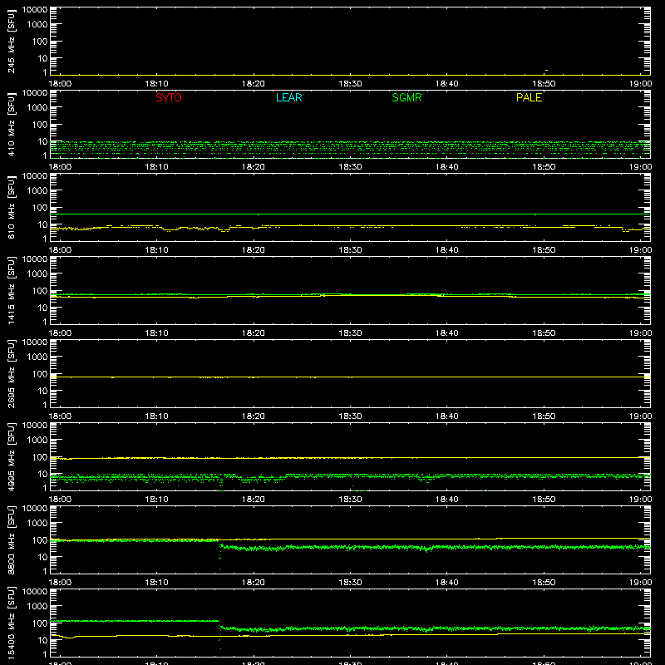Select the 410 MHz [SFU] axis title
The image size is (665, 665).
[11, 124]
